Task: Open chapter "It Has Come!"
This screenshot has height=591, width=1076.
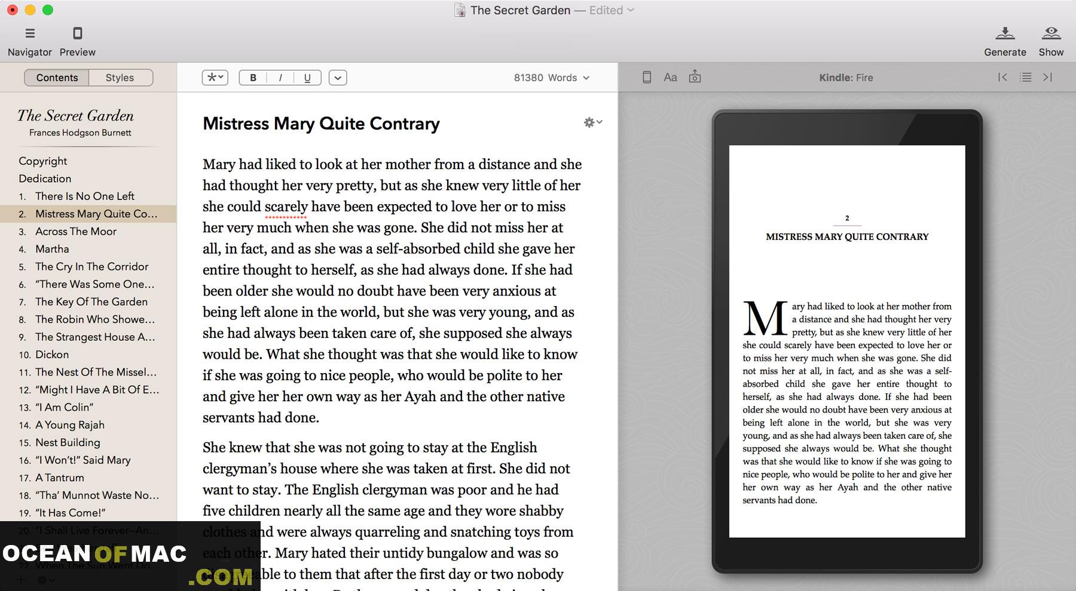Action: [88, 513]
